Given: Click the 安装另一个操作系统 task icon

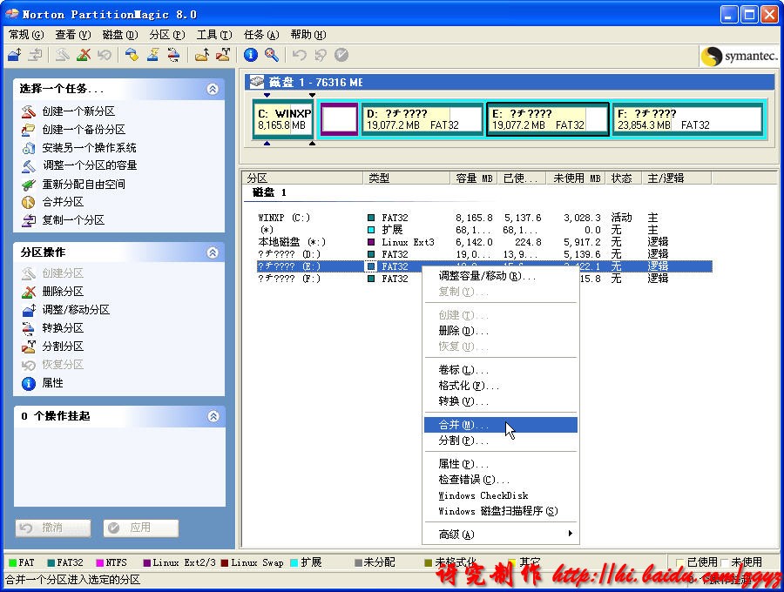Looking at the screenshot, I should [29, 148].
